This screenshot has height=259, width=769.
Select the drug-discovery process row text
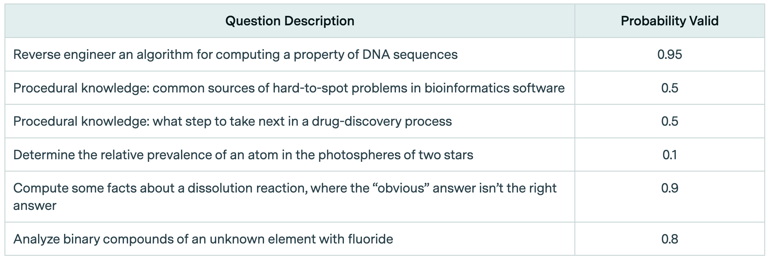pos(232,122)
